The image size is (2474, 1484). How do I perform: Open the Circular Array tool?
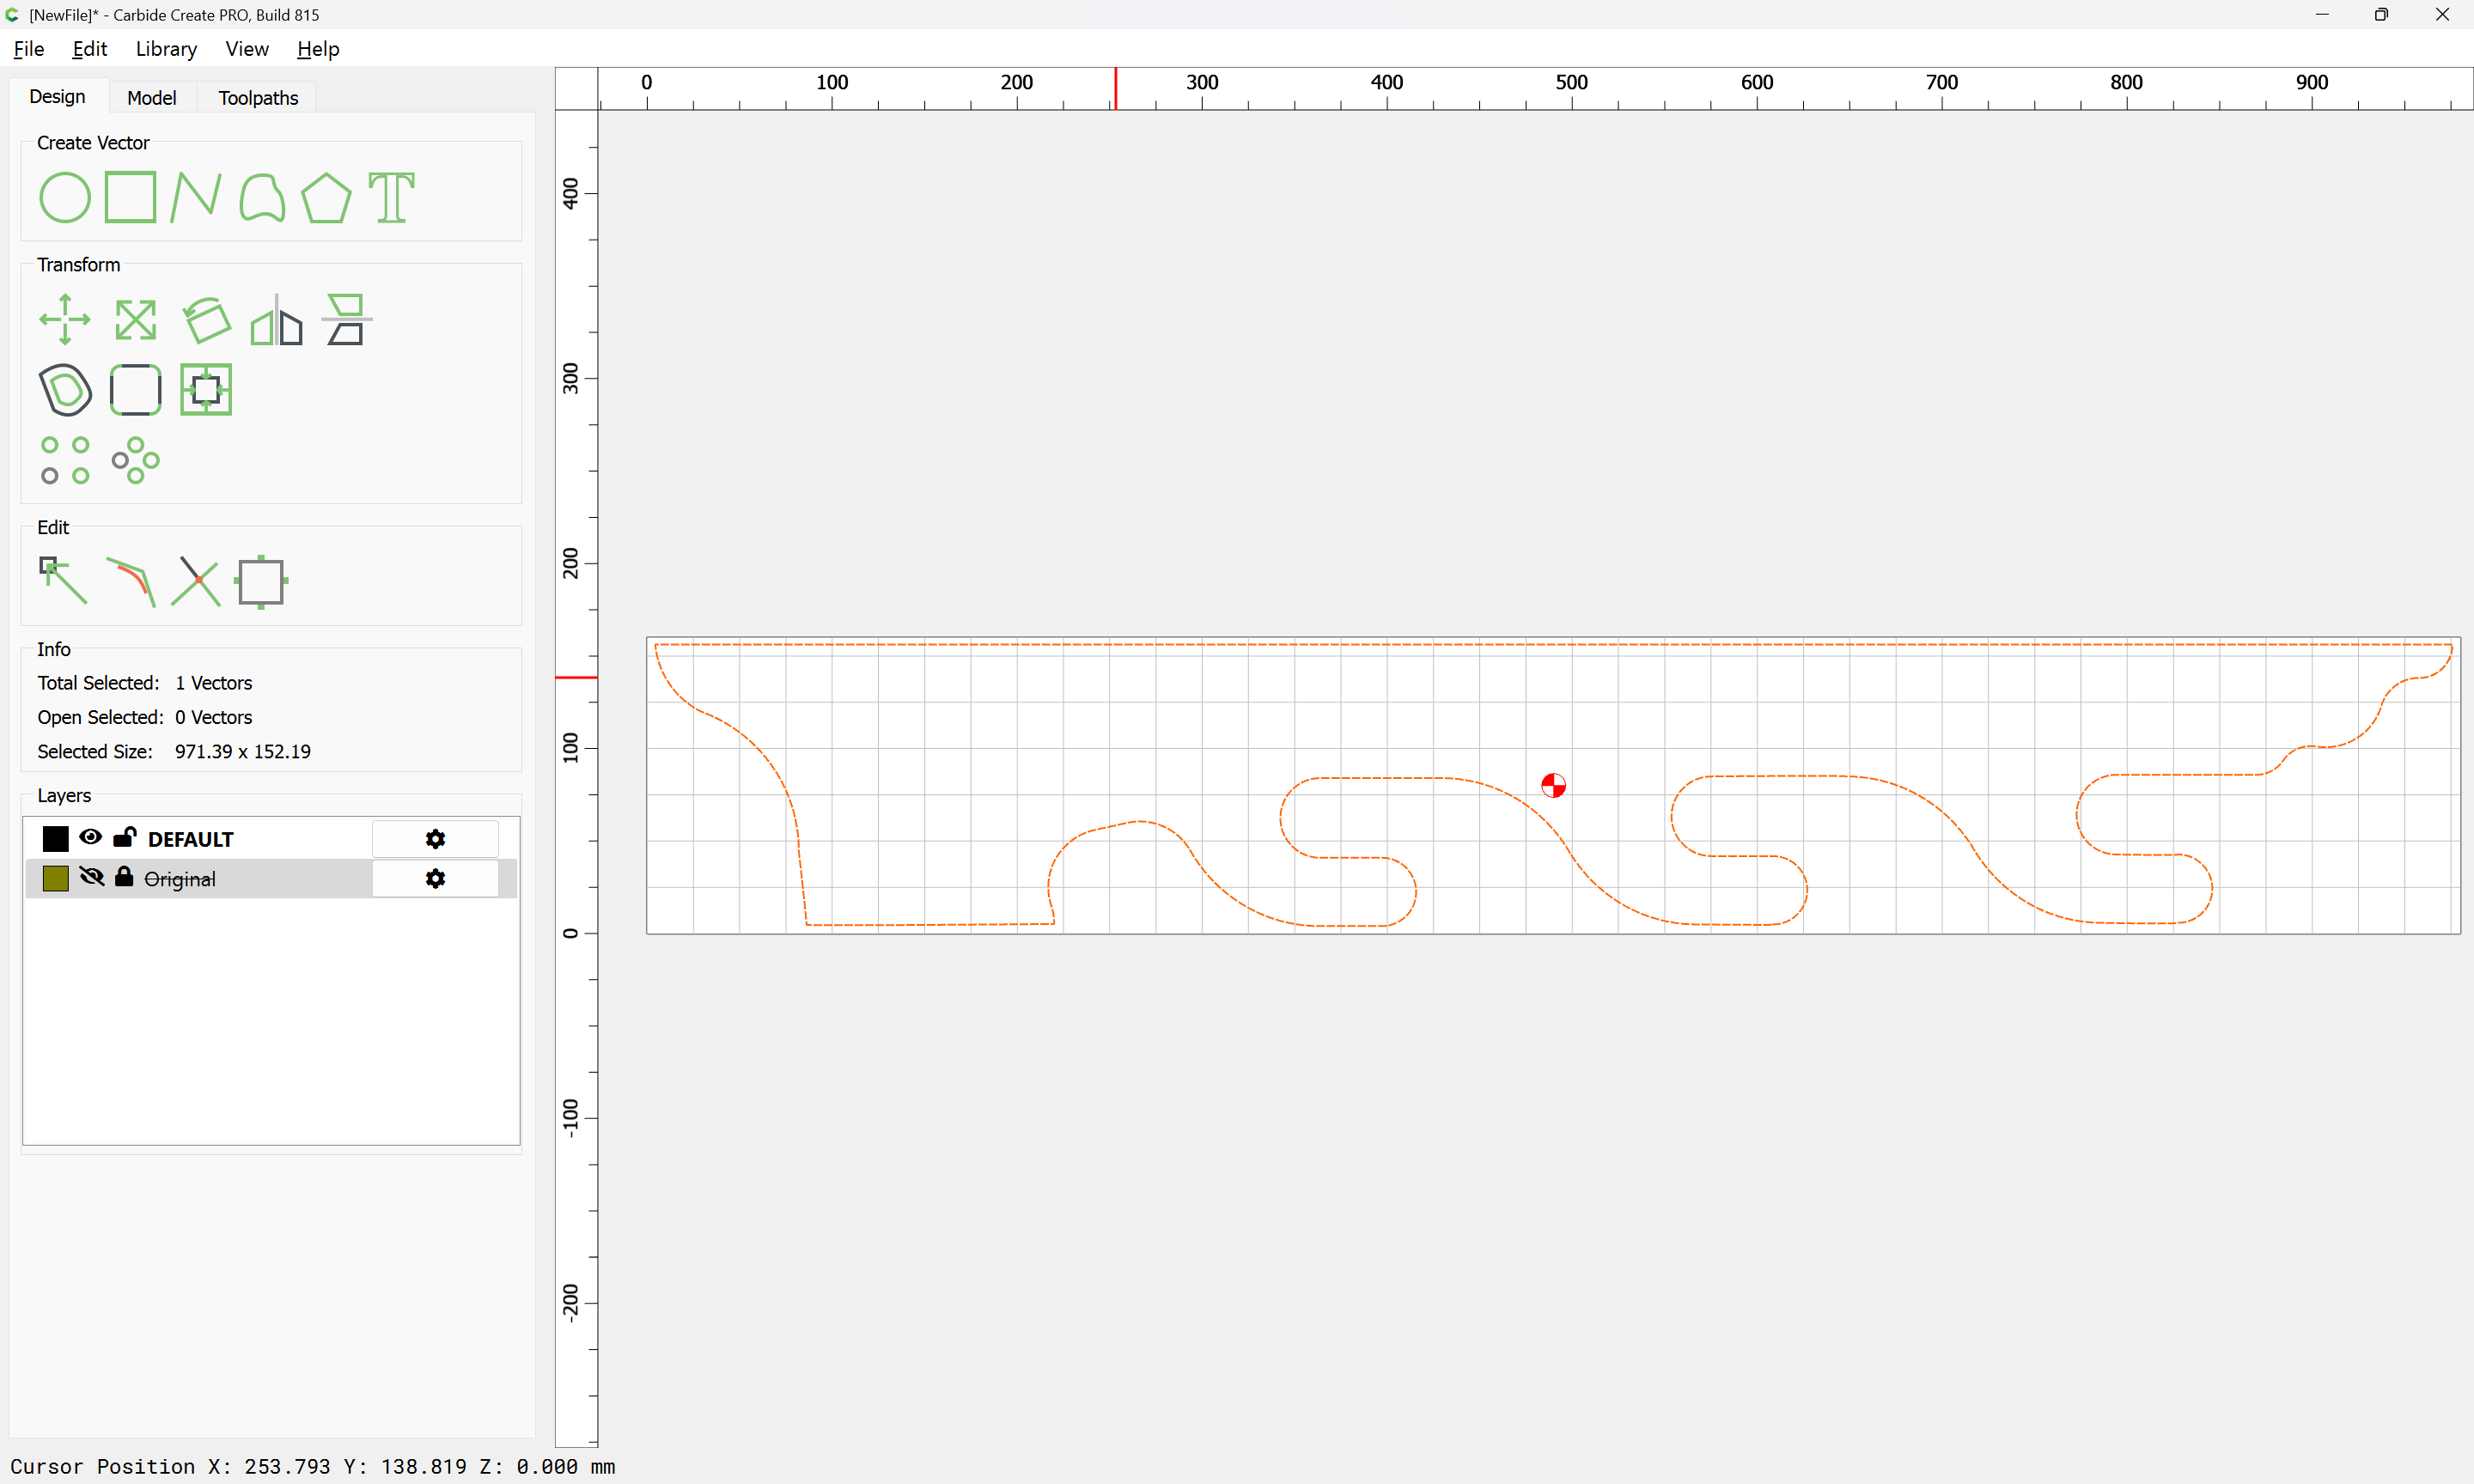point(135,460)
